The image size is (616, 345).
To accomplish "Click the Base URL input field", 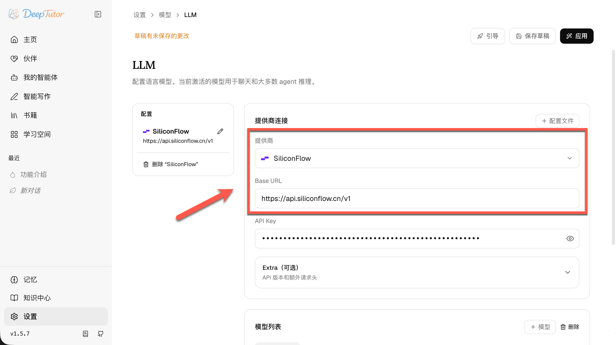I will click(x=417, y=198).
